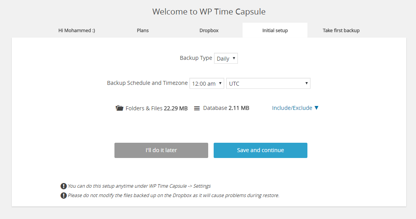Image resolution: width=416 pixels, height=219 pixels.
Task: Click the Backup Type label text
Action: pos(196,58)
